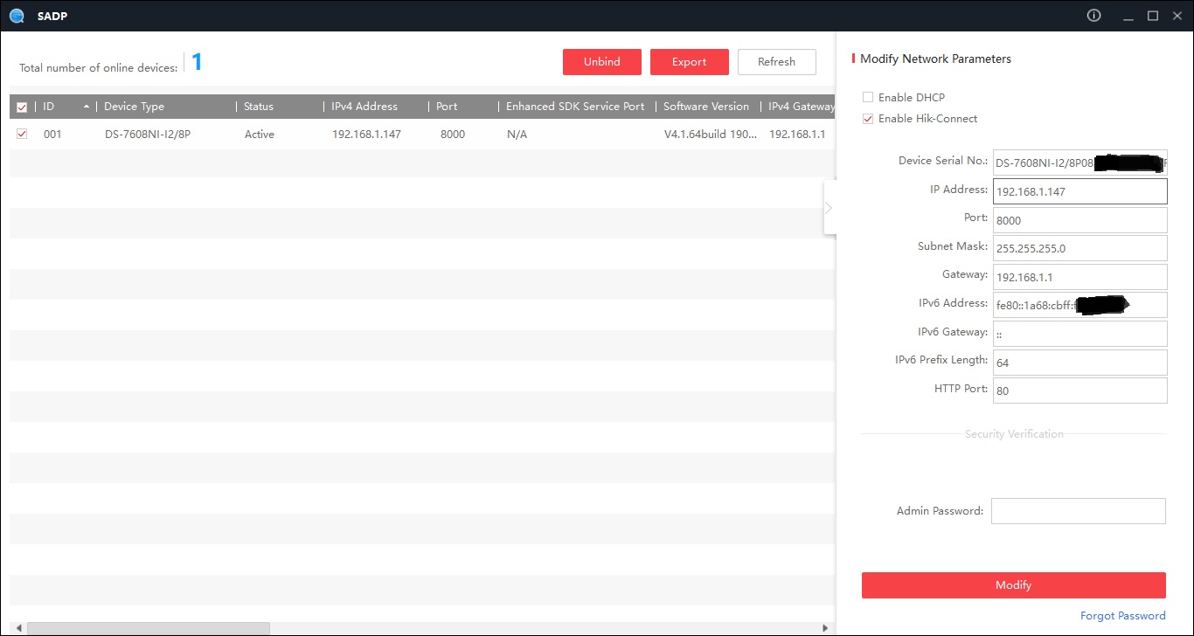Viewport: 1194px width, 636px height.
Task: Focus the Admin Password input field
Action: point(1078,511)
